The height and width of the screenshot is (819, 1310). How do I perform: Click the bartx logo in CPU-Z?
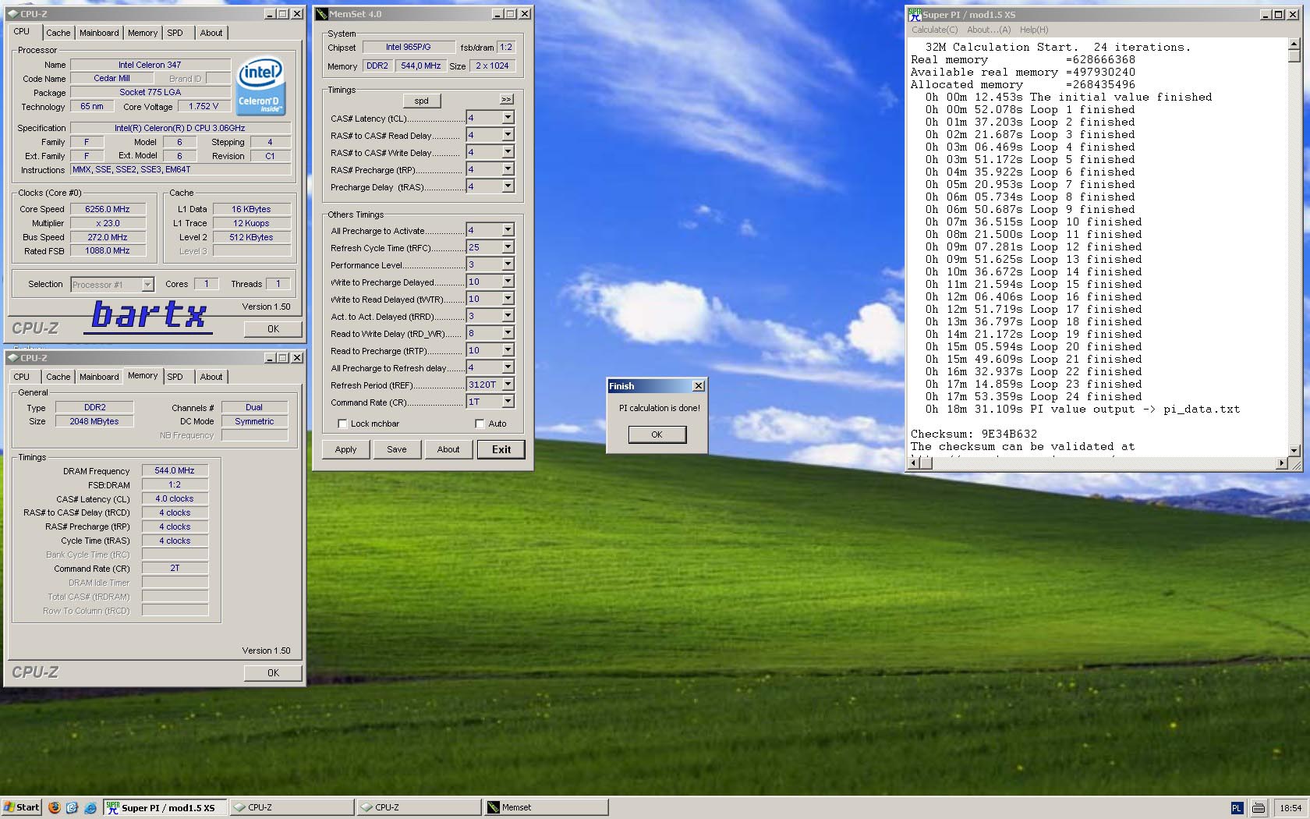pos(148,316)
